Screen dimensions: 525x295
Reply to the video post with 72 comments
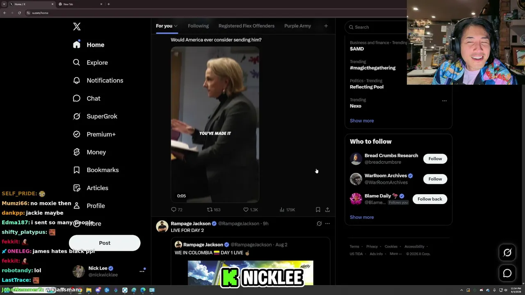[176, 210]
